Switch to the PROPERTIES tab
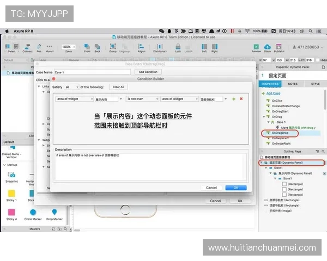This screenshot has width=327, height=261. (270, 84)
